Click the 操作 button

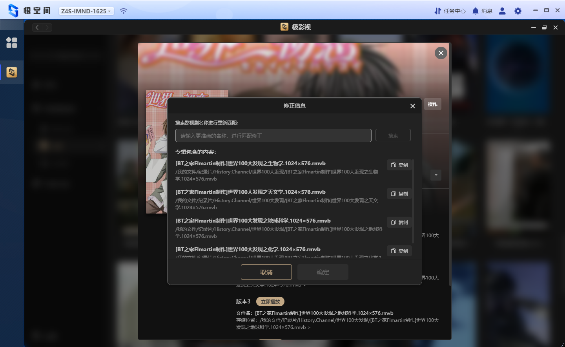pos(433,104)
